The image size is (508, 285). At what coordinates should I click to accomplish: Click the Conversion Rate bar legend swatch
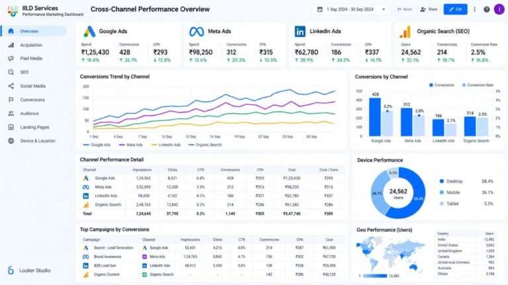click(464, 85)
